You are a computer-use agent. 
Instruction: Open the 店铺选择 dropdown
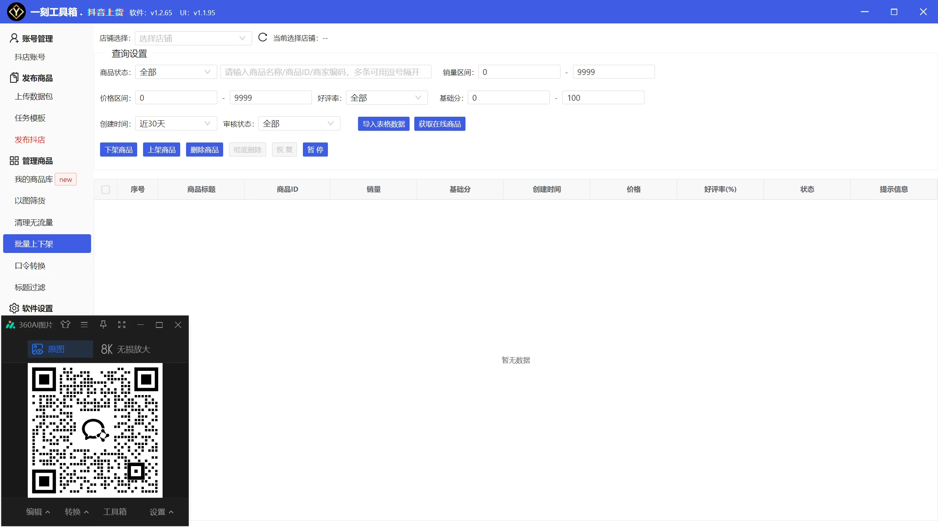click(193, 38)
